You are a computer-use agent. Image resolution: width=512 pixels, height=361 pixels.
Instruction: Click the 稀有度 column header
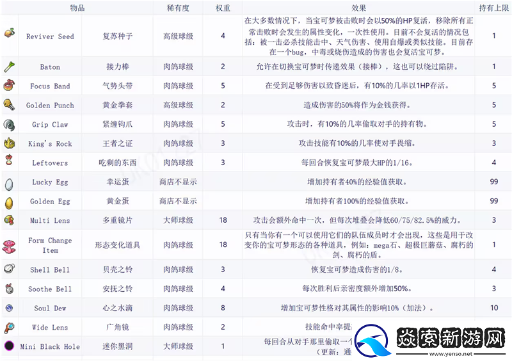point(178,8)
